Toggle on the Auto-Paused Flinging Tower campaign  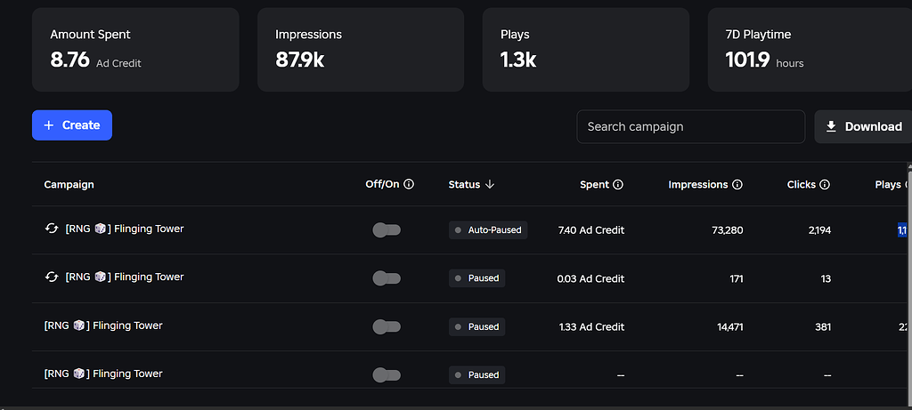(x=387, y=230)
